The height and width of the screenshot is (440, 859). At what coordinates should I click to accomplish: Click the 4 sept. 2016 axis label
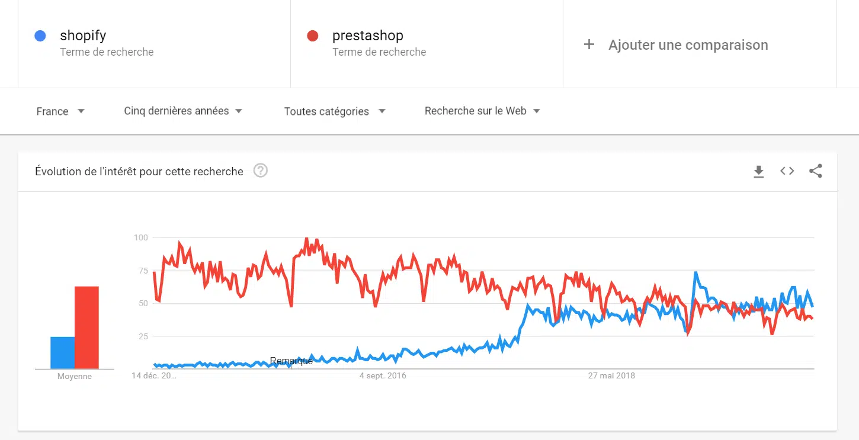pyautogui.click(x=383, y=375)
